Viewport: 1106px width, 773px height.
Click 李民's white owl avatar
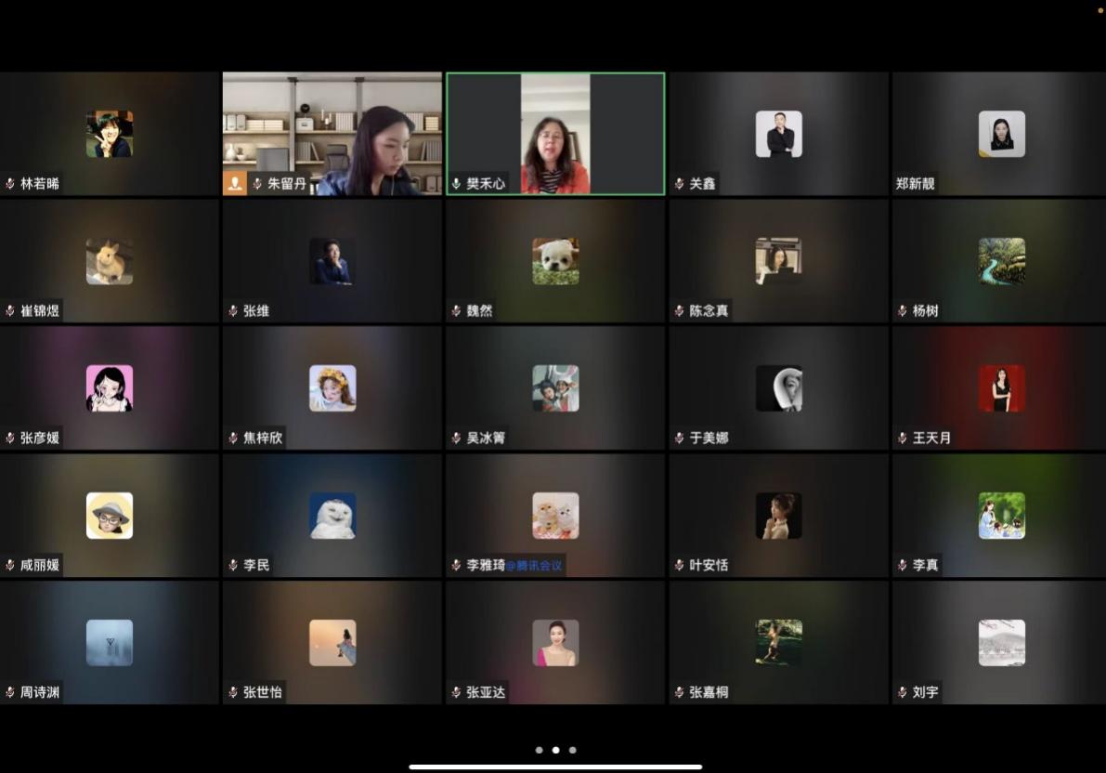[x=332, y=516]
